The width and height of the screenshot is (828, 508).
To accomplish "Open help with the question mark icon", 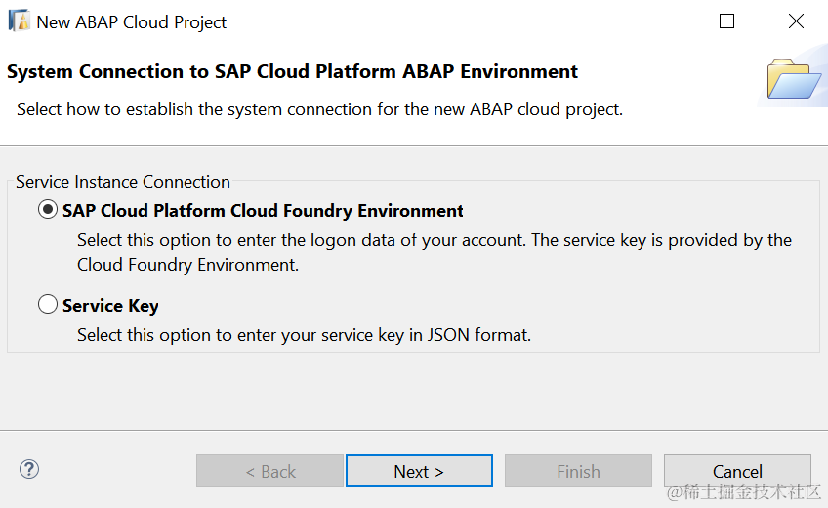I will [x=28, y=469].
